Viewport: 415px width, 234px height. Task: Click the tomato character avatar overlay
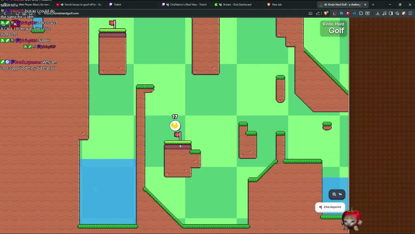(x=351, y=220)
